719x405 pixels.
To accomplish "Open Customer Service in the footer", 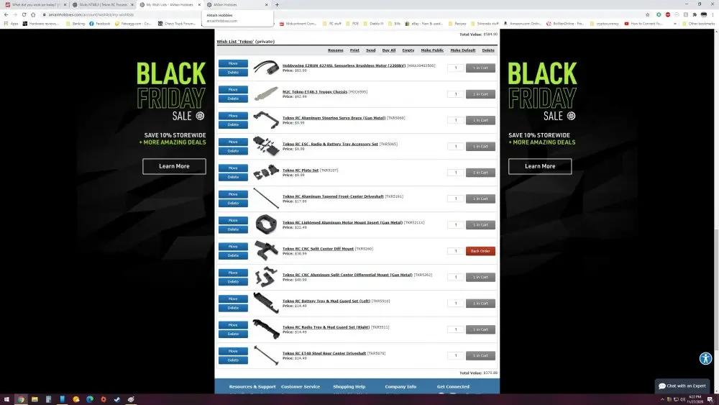I will tap(301, 386).
